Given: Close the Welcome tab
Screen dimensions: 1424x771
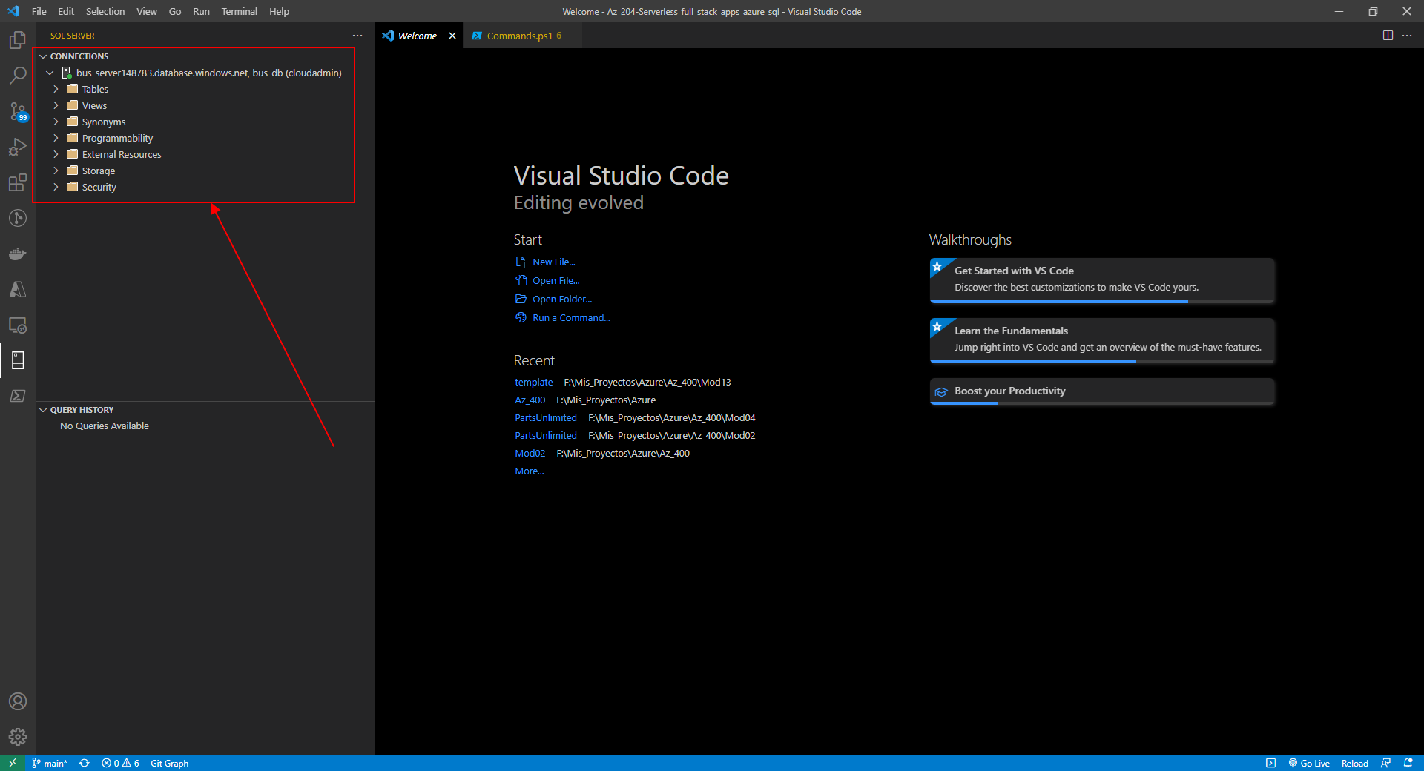Looking at the screenshot, I should point(452,36).
